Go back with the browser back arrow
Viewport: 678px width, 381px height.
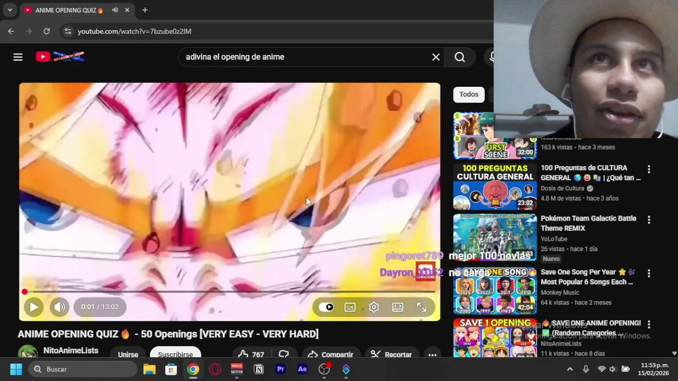(11, 31)
